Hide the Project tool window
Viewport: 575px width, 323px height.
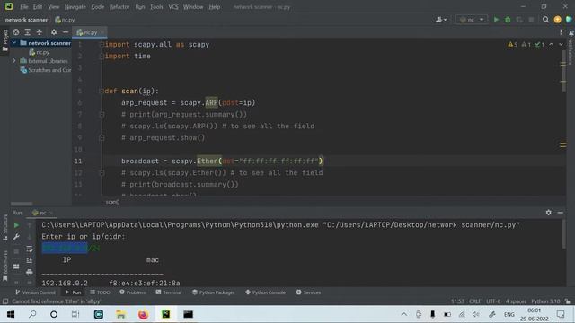66,32
